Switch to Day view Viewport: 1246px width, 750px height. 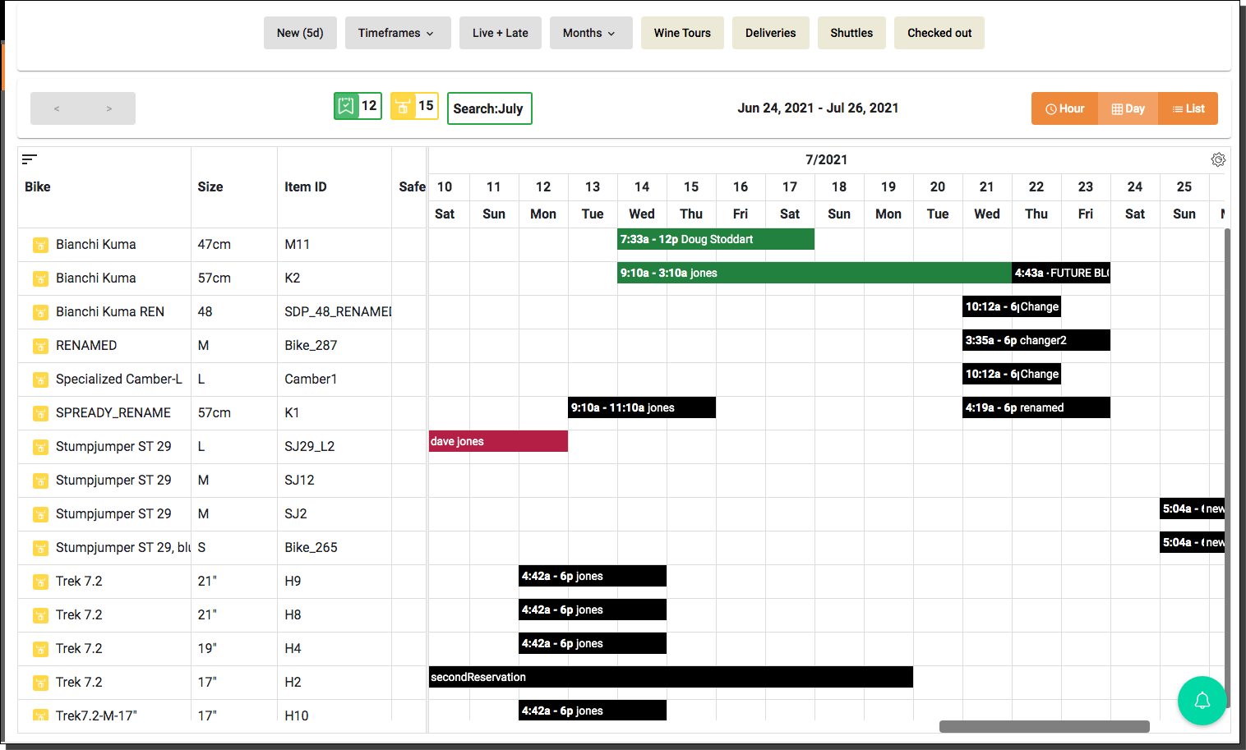pyautogui.click(x=1128, y=108)
